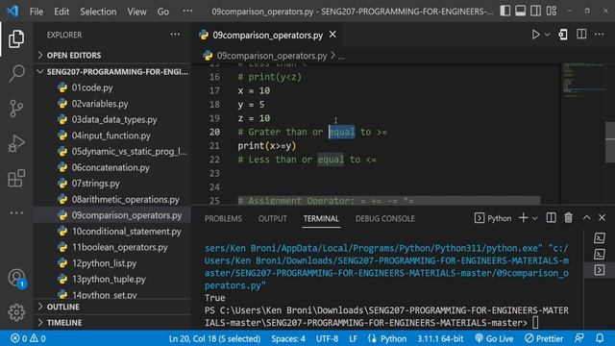The image size is (615, 346).
Task: Change UTF-8 file encoding in status bar
Action: coord(327,338)
